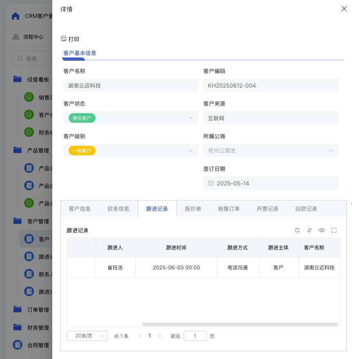Click the sort icon above the table
This screenshot has height=359, width=352.
310,230
